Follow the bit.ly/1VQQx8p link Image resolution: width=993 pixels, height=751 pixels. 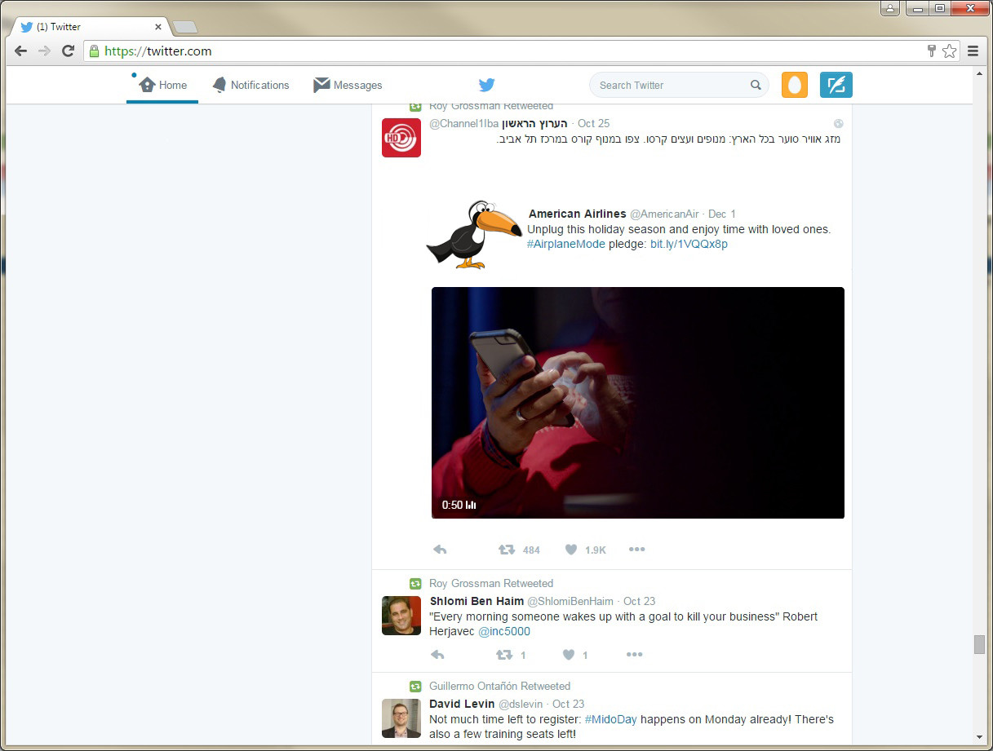point(689,244)
